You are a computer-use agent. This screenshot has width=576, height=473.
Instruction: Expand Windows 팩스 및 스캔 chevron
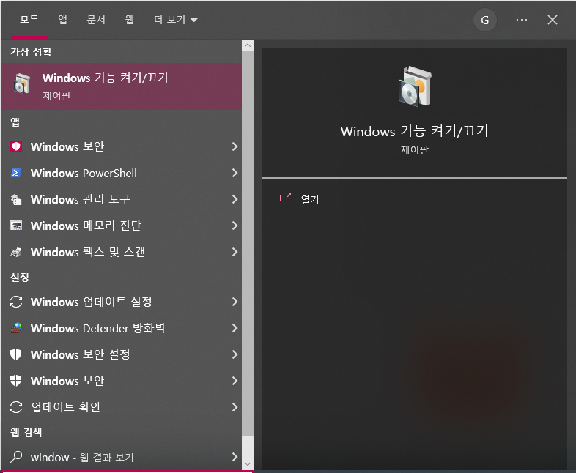pyautogui.click(x=235, y=252)
